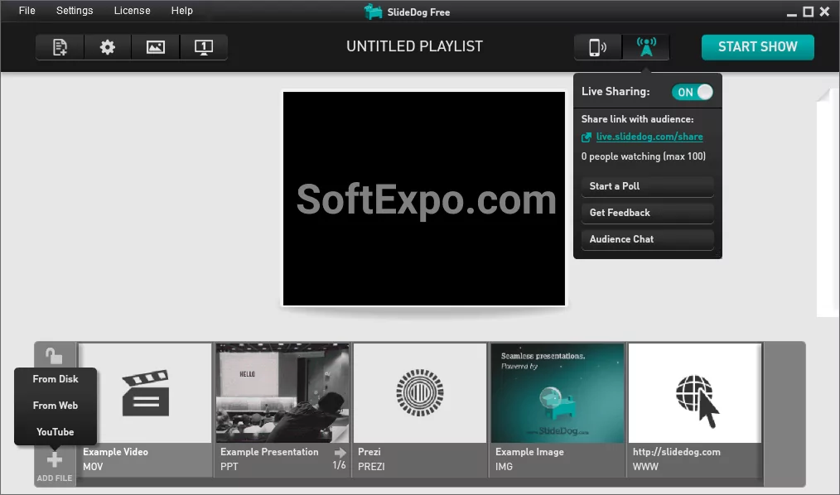Click the Start a Poll button

coord(647,186)
